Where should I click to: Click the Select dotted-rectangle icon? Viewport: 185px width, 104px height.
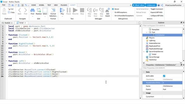click(45, 10)
